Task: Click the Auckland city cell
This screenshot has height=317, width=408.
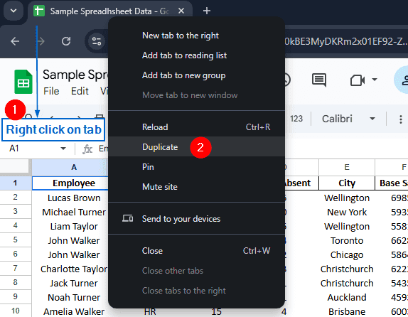Action: click(347, 297)
